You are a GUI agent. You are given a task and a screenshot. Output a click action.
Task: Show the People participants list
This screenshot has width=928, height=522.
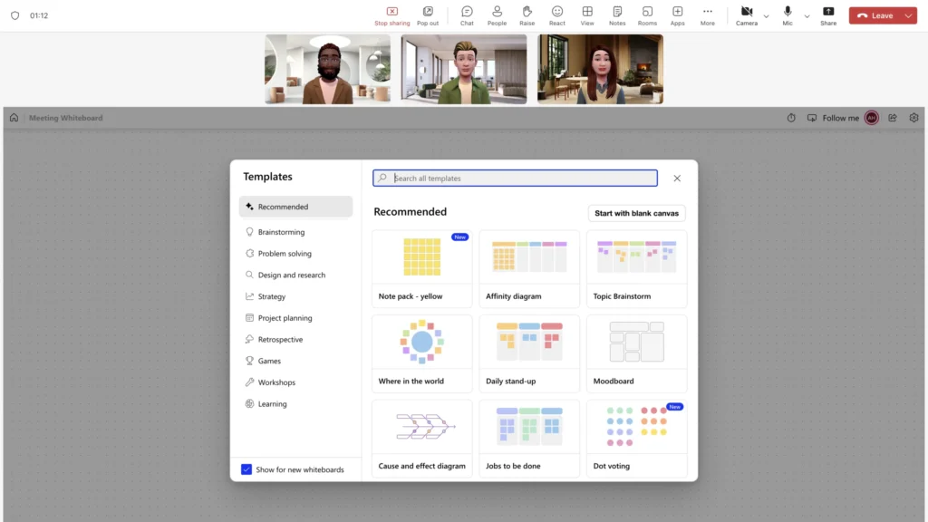tap(497, 14)
